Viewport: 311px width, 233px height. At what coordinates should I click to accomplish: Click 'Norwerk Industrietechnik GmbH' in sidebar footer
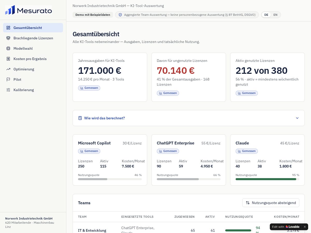pyautogui.click(x=29, y=219)
